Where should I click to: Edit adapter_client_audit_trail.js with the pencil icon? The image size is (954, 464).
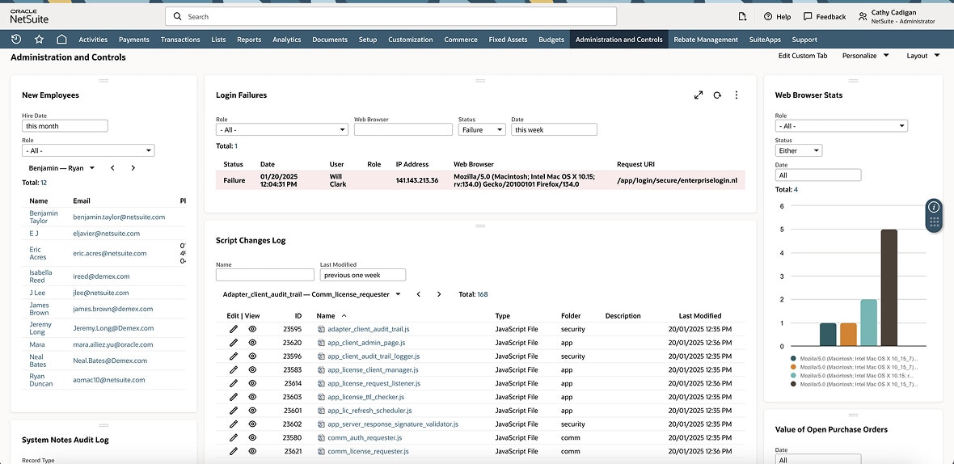(x=234, y=329)
